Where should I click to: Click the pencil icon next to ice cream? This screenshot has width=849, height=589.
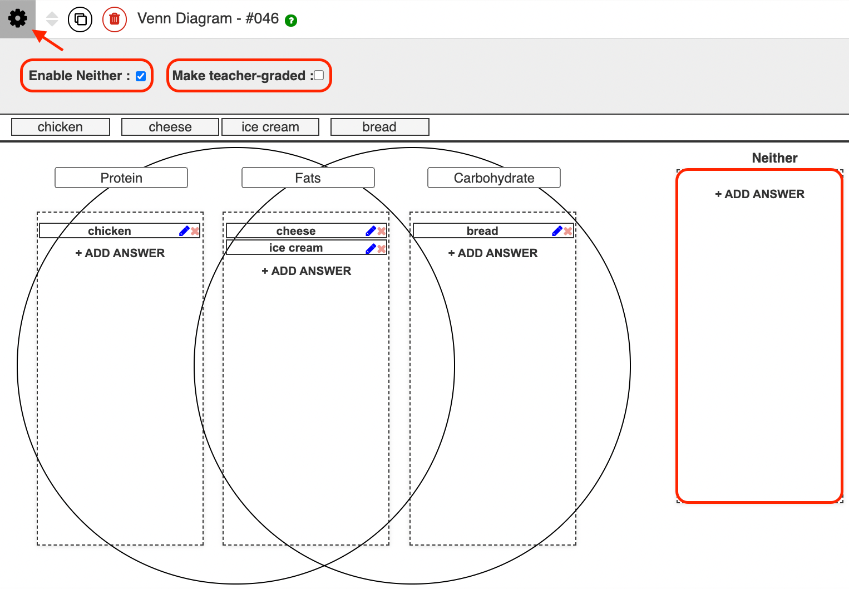371,248
